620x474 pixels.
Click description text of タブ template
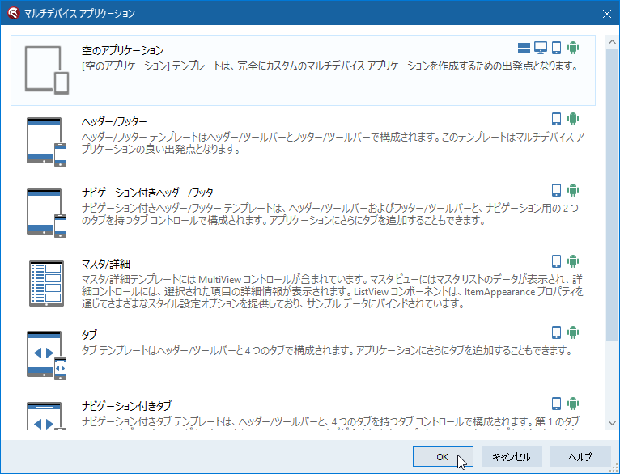[x=327, y=350]
